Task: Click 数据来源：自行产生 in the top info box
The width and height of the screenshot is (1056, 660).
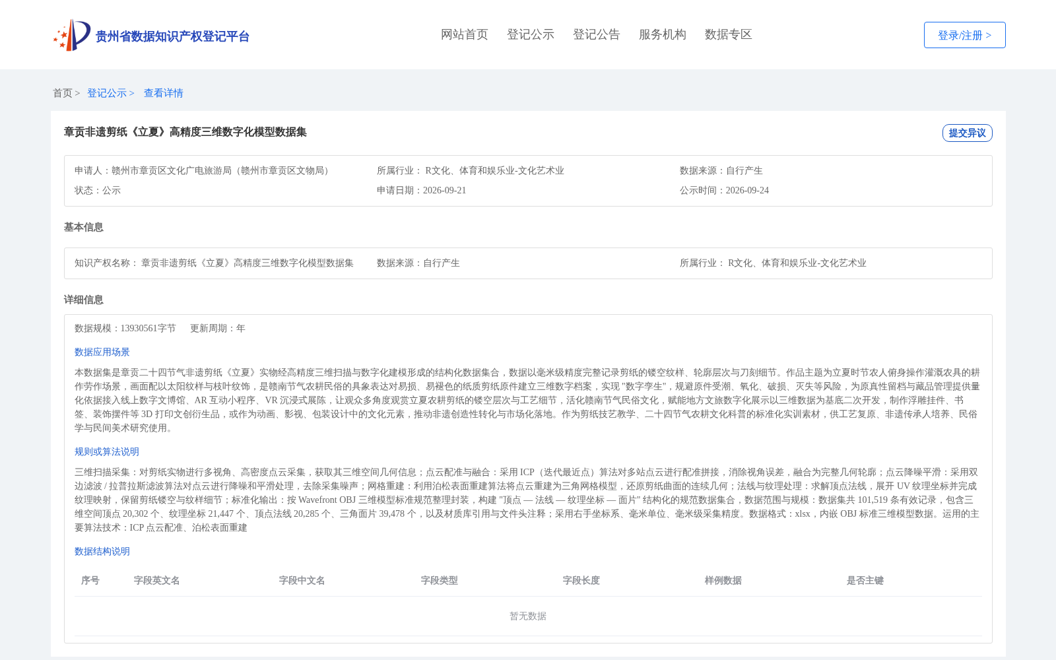Action: [721, 170]
